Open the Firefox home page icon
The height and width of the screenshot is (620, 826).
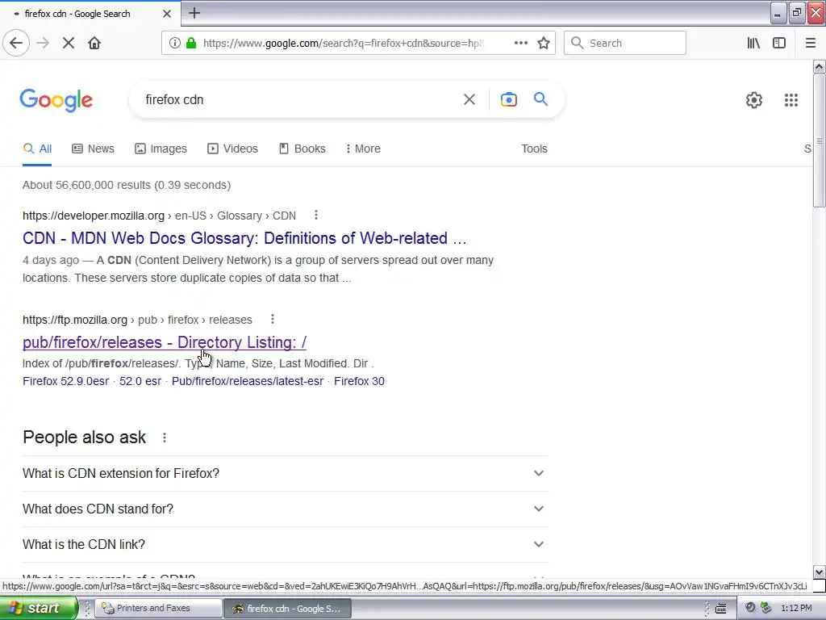coord(94,43)
